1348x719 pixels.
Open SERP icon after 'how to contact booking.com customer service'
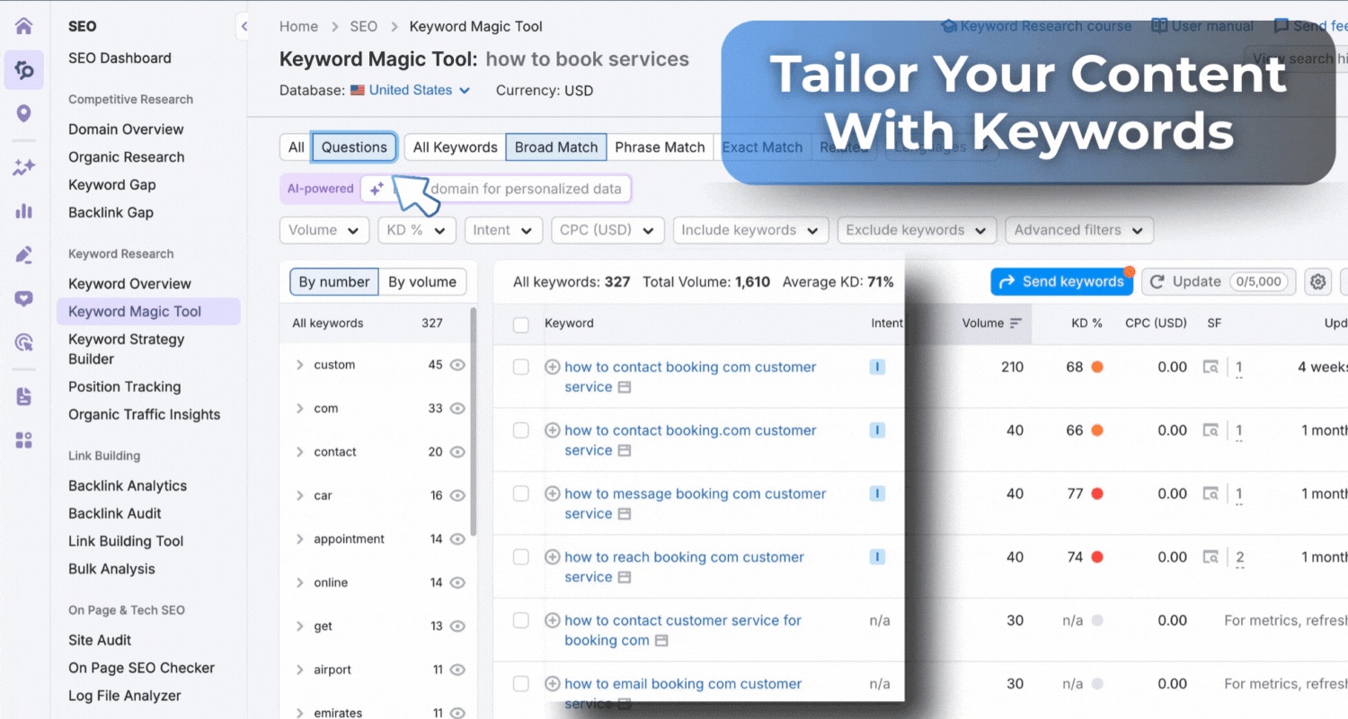(625, 450)
